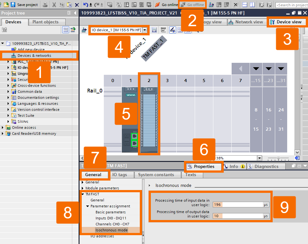Select the IM 155-5 module in slot 1

pos(130,120)
